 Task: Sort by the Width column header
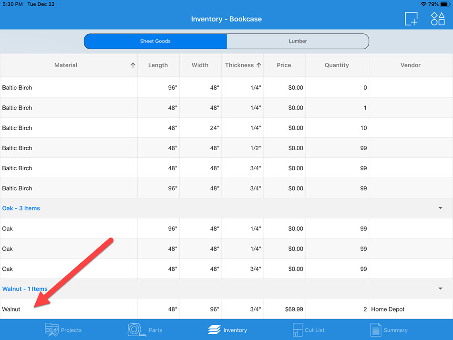pyautogui.click(x=200, y=65)
